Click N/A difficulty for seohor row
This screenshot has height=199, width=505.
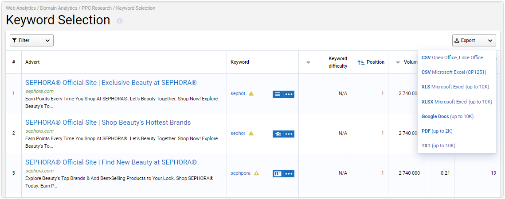tap(343, 134)
